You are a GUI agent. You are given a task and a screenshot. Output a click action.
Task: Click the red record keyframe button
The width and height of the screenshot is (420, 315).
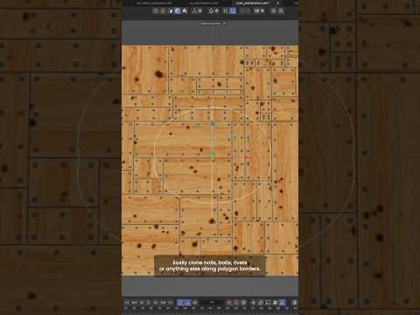pos(229,303)
